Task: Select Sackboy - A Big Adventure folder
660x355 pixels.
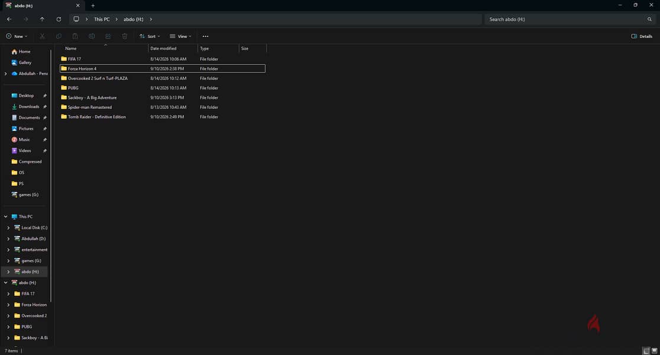Action: point(163,98)
